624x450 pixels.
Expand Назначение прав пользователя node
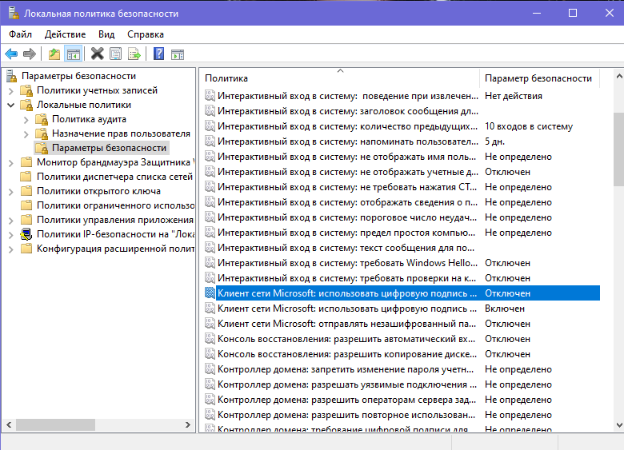click(26, 134)
